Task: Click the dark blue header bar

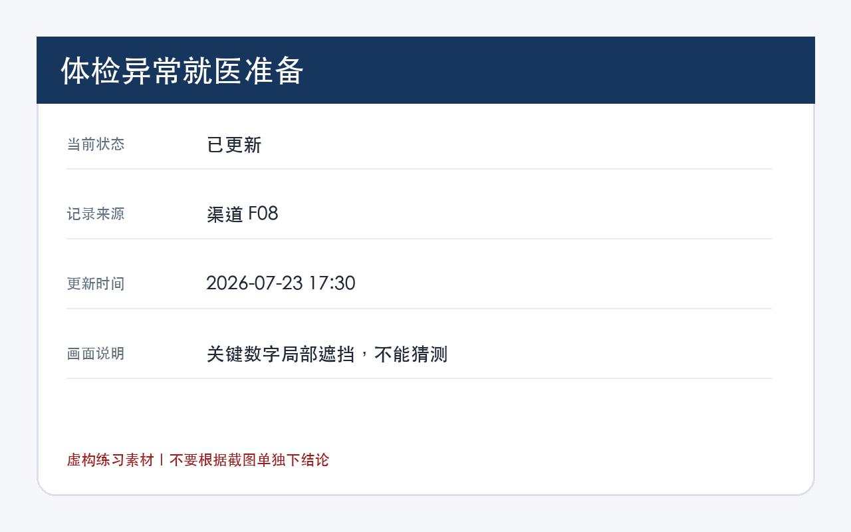Action: 425,70
